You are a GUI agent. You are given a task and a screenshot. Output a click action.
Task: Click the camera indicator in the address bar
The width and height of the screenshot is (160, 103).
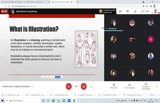[143, 6]
